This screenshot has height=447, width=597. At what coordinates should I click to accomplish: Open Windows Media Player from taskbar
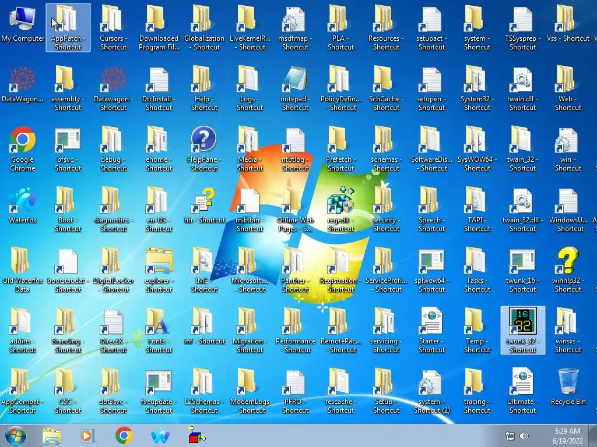click(87, 435)
